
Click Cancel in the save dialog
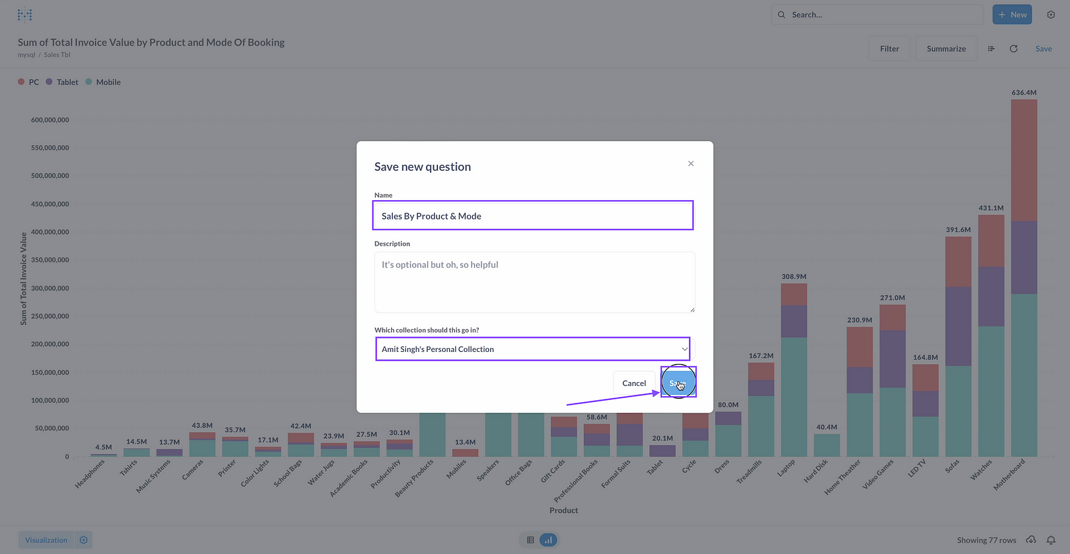tap(634, 383)
